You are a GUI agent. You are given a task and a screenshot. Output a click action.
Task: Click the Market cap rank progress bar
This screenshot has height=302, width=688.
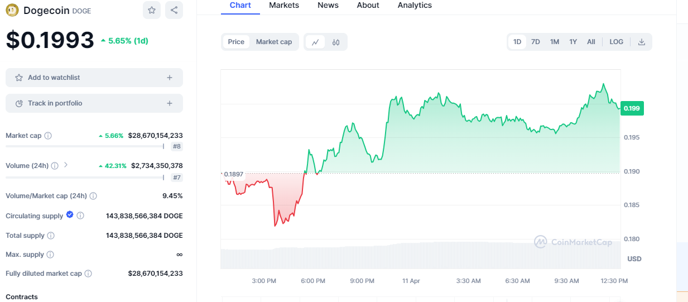tap(85, 147)
